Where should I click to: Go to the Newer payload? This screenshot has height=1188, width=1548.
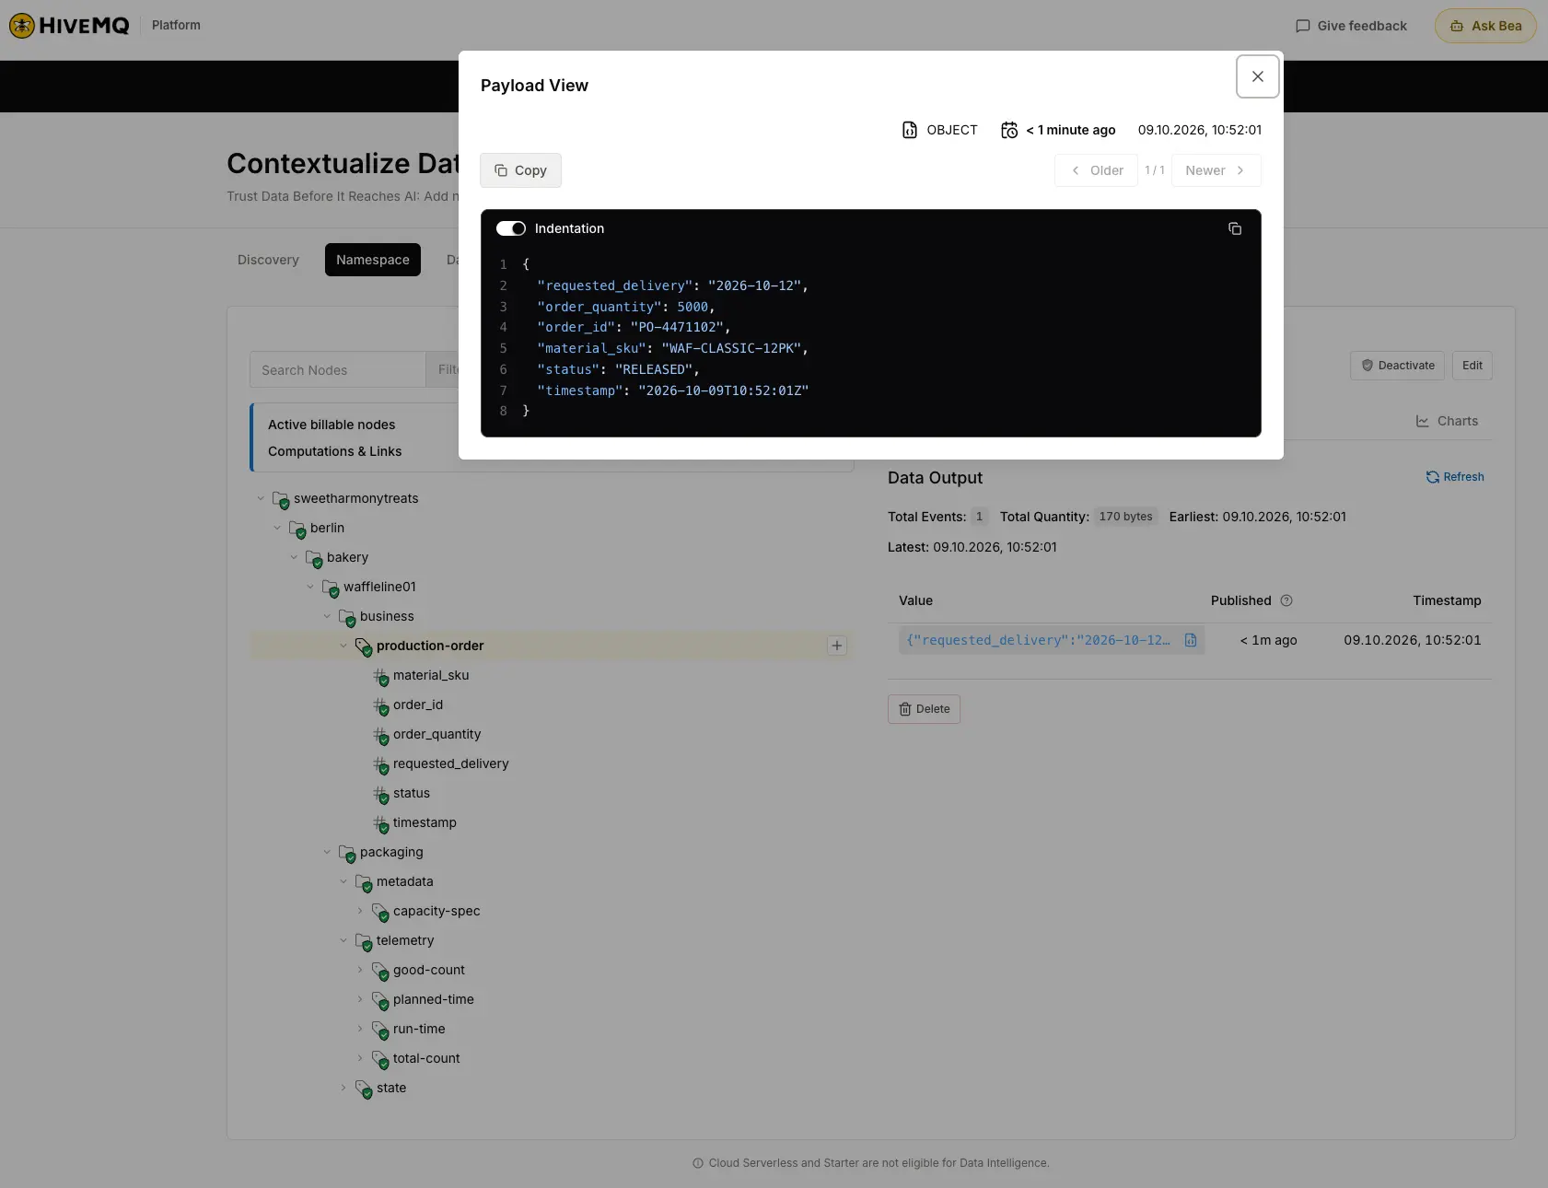click(x=1216, y=170)
